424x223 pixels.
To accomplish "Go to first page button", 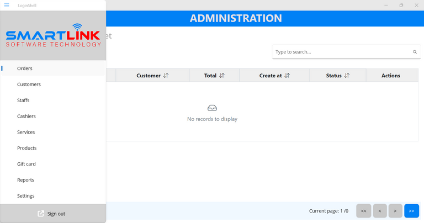I will pyautogui.click(x=363, y=211).
